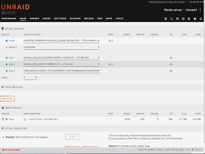Open the Disk 3 link
This screenshot has width=205, height=154.
(12, 71)
